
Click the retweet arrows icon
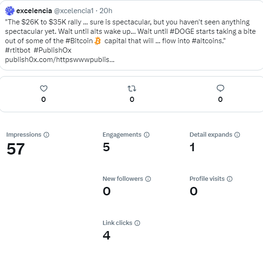point(132,88)
